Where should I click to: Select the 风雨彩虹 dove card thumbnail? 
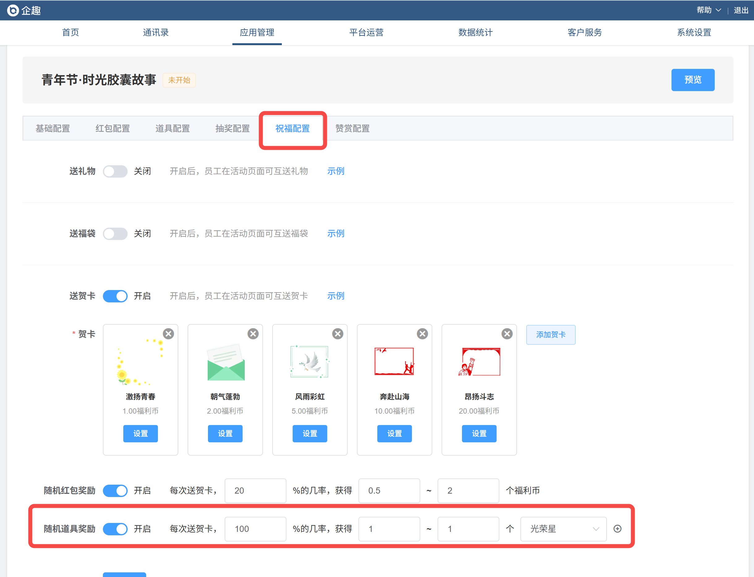[310, 362]
